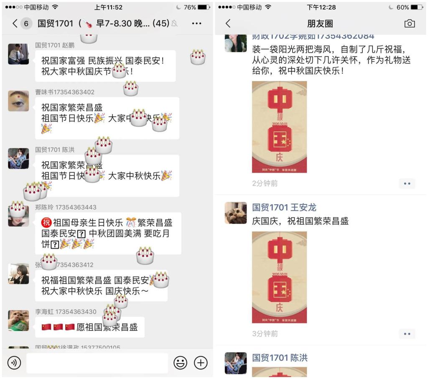Open the plus attachments menu
Viewport: 428px width, 379px height.
[201, 363]
